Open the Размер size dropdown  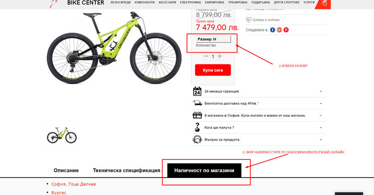click(x=214, y=39)
